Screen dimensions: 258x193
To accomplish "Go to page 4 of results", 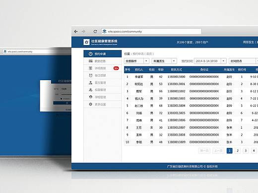I will pyautogui.click(x=254, y=150).
